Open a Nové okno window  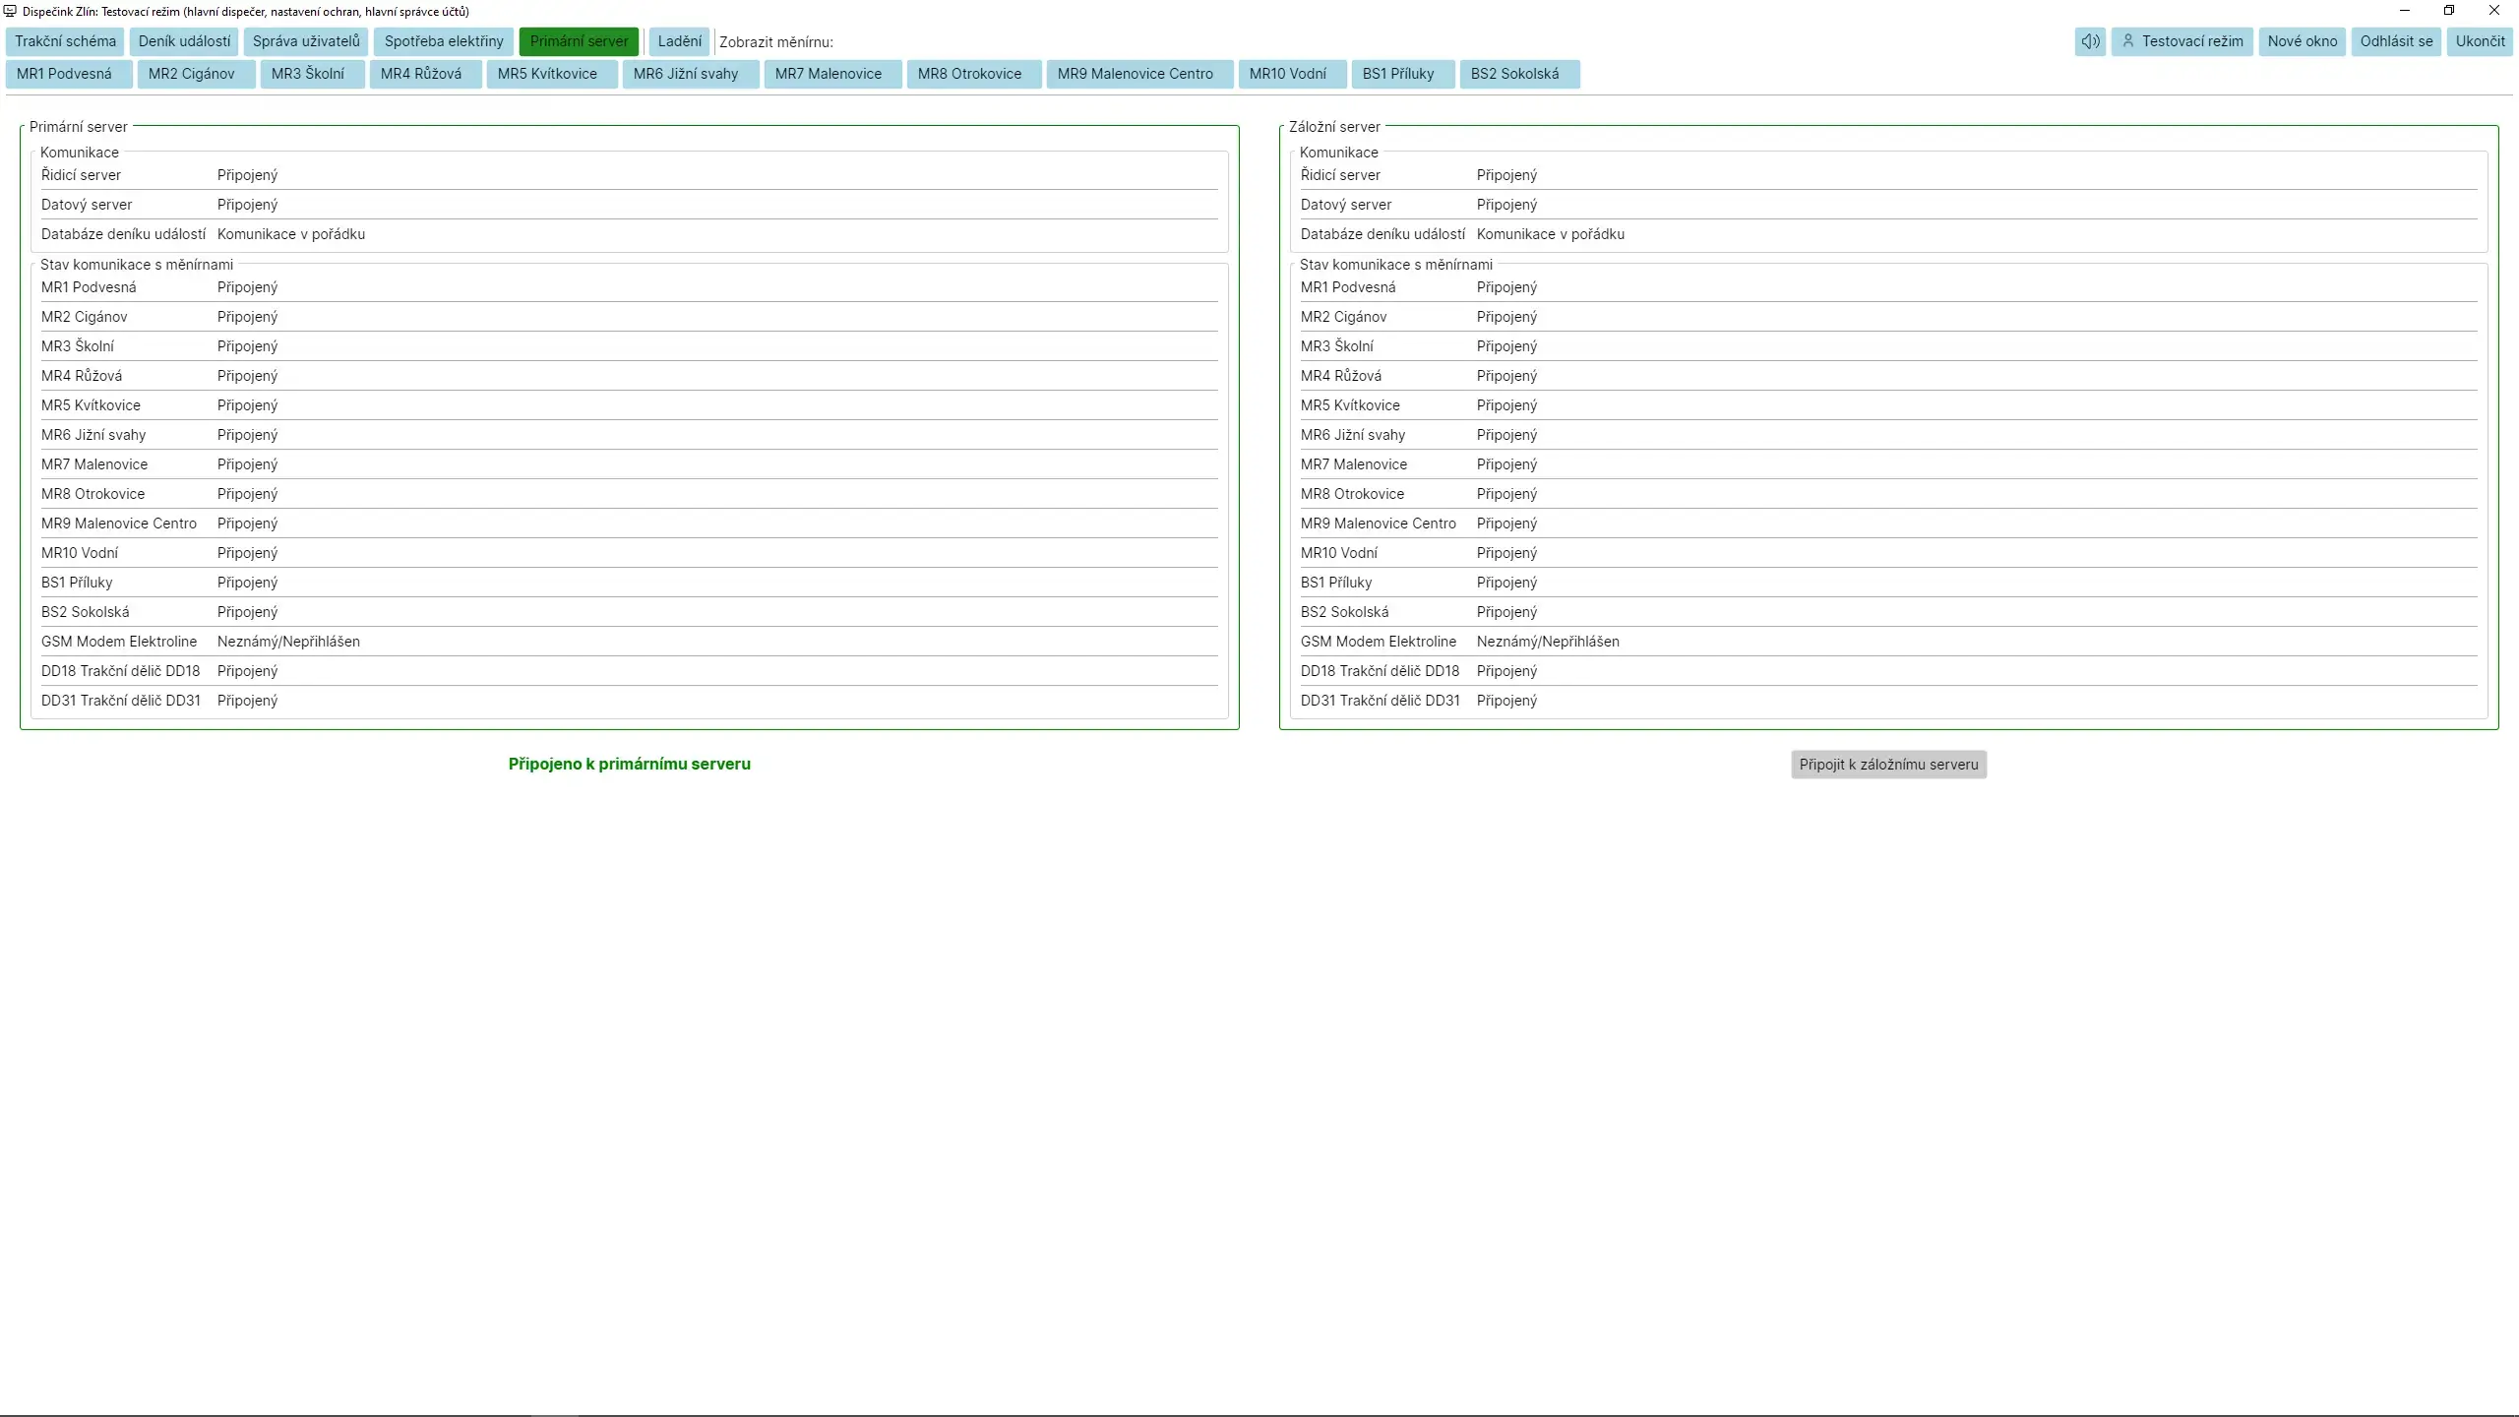tap(2302, 41)
